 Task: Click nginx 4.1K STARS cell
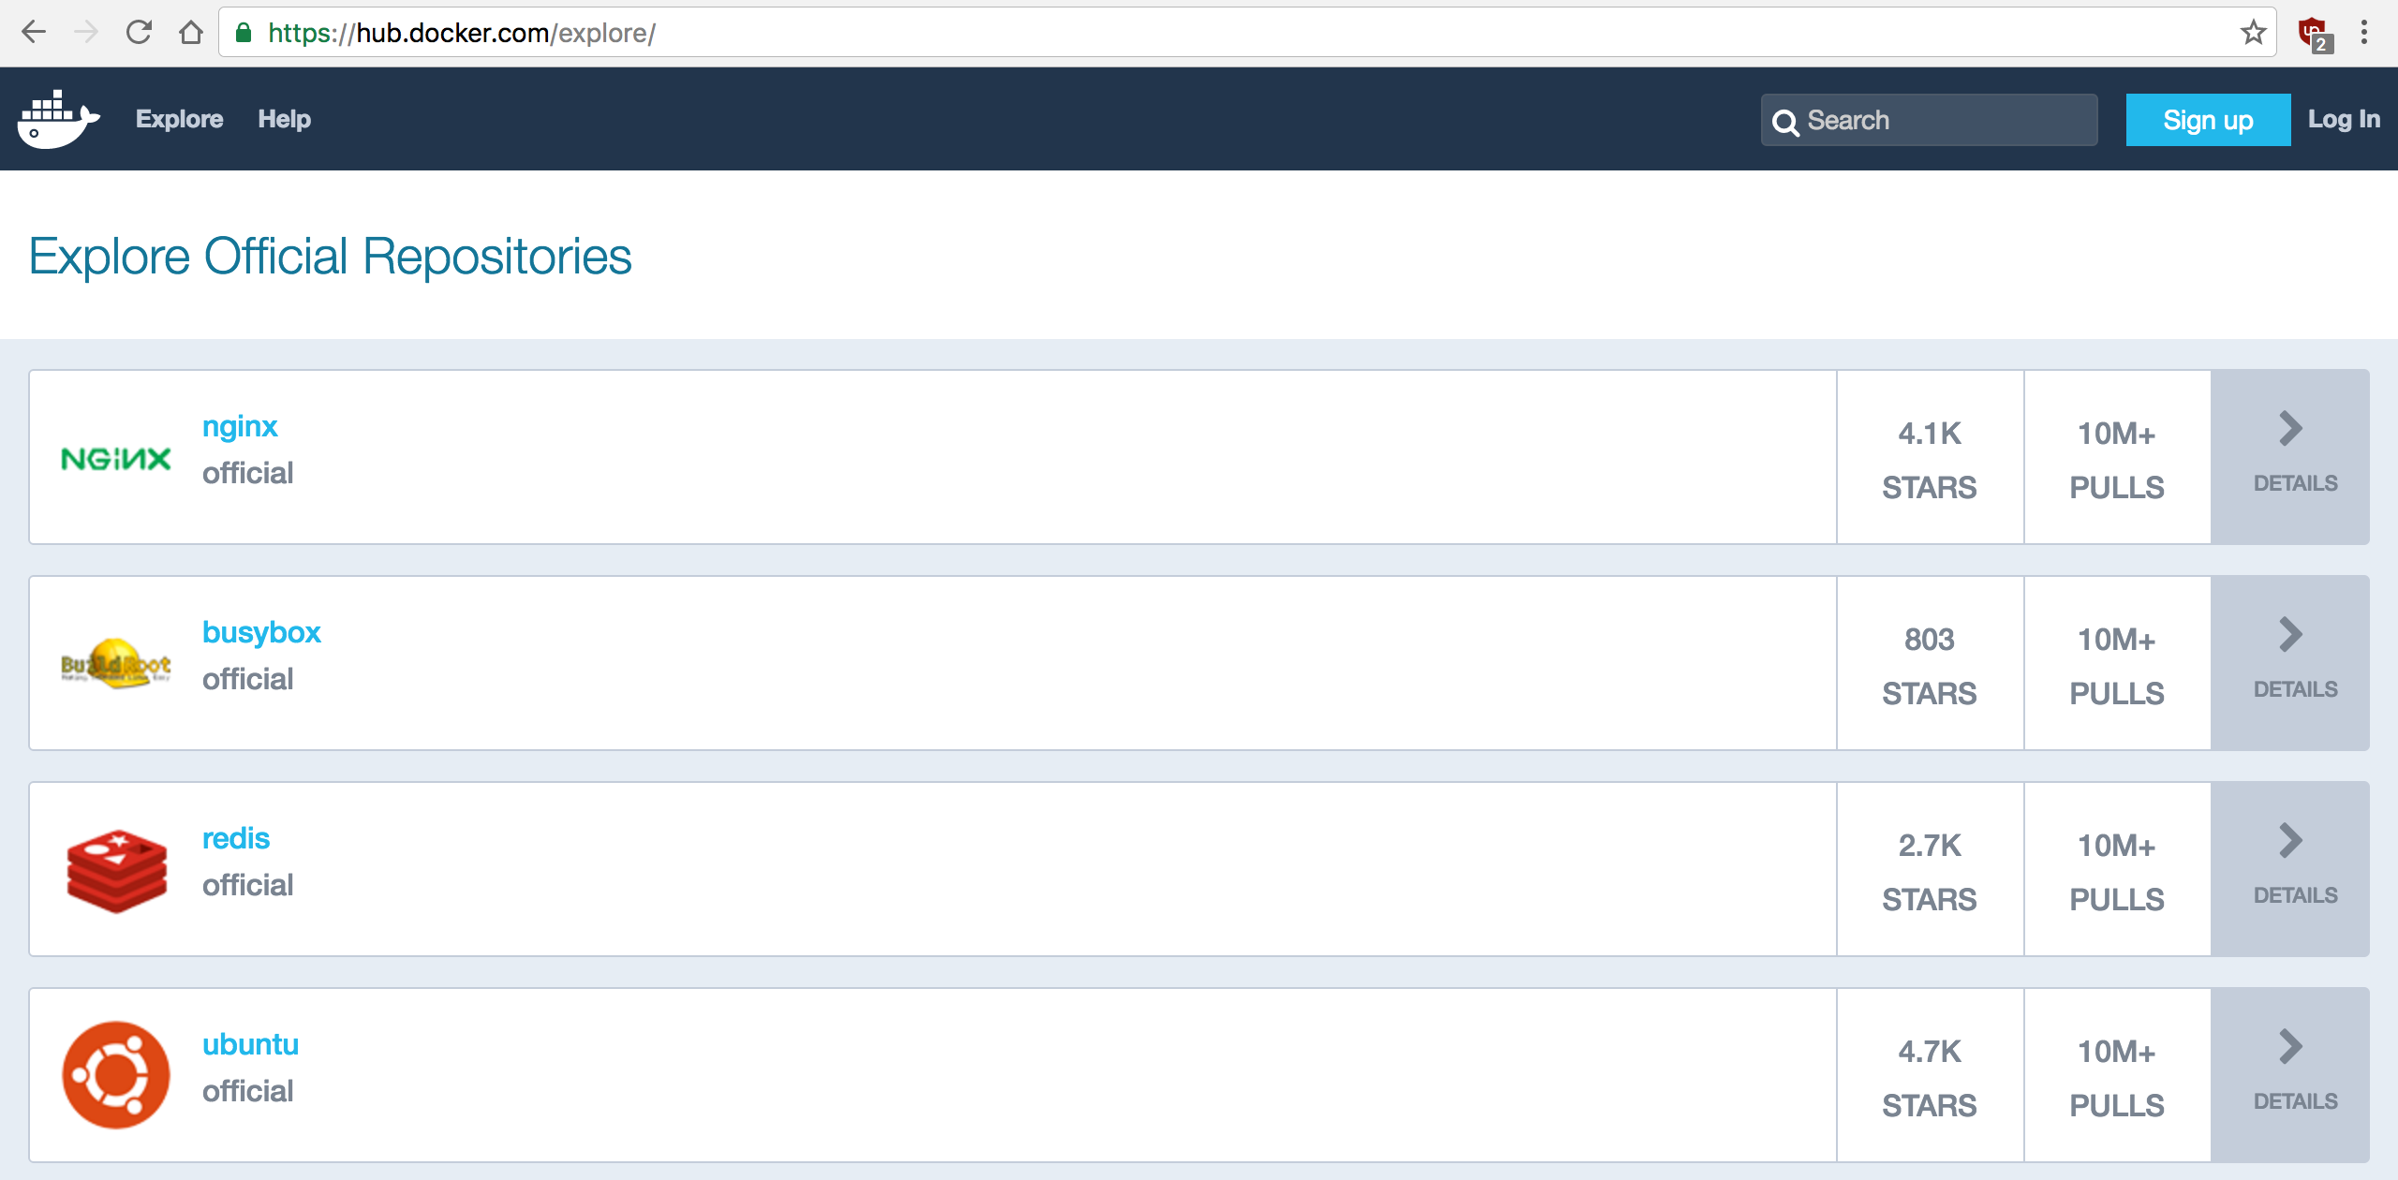coord(1930,457)
